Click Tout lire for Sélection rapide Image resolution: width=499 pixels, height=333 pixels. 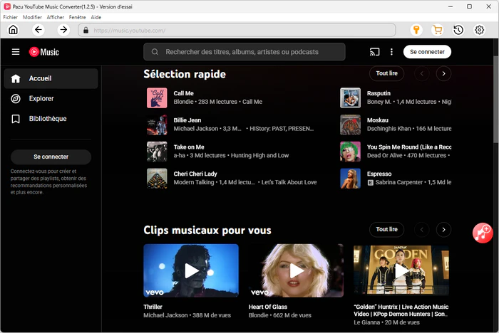point(386,73)
